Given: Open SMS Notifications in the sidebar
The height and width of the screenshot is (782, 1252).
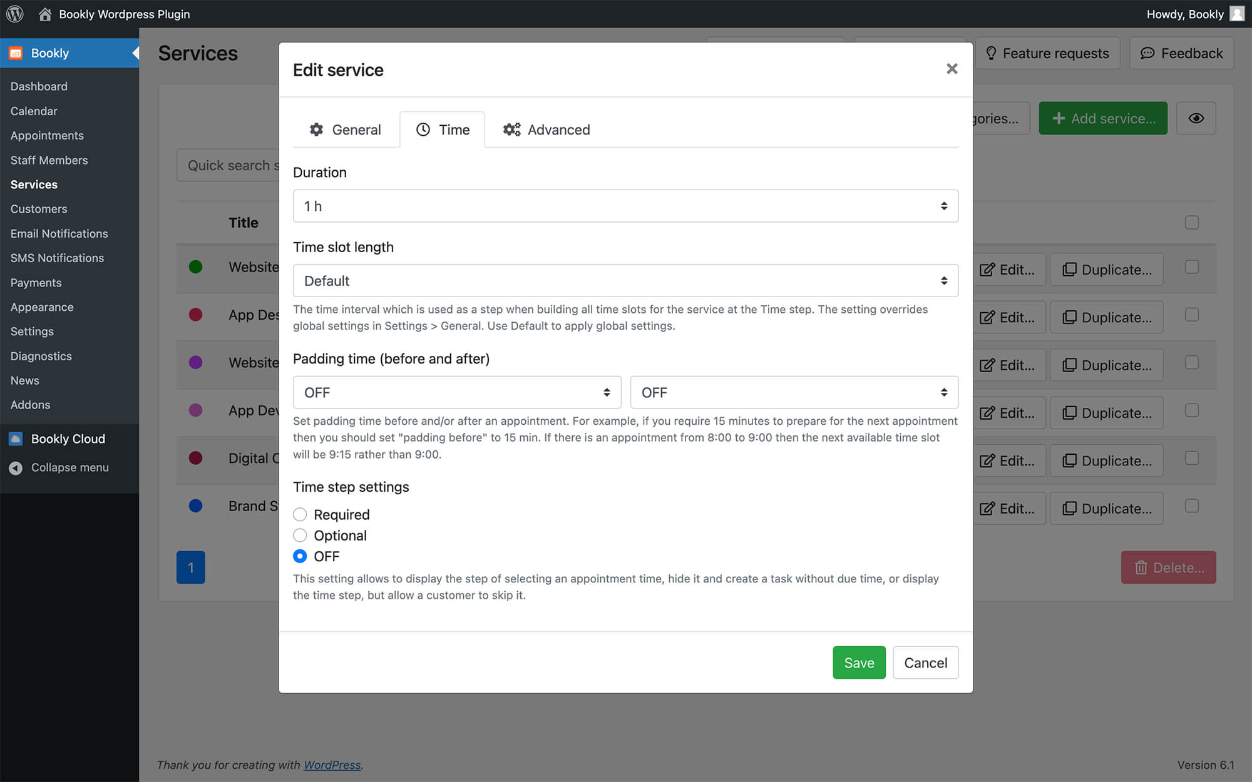Looking at the screenshot, I should tap(57, 258).
